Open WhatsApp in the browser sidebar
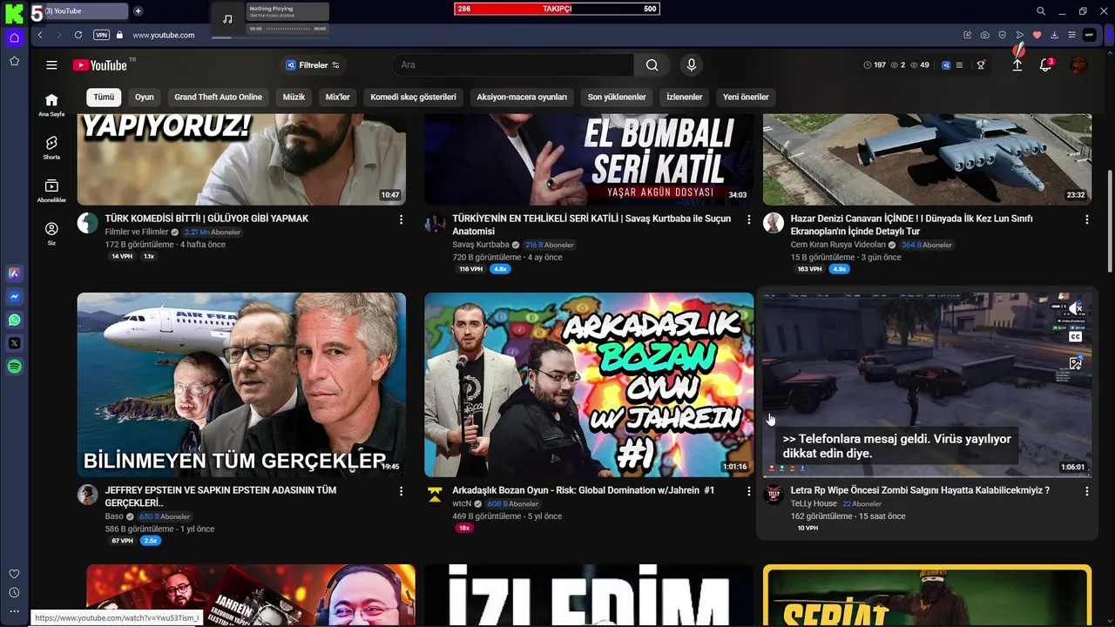The image size is (1115, 627). [14, 320]
